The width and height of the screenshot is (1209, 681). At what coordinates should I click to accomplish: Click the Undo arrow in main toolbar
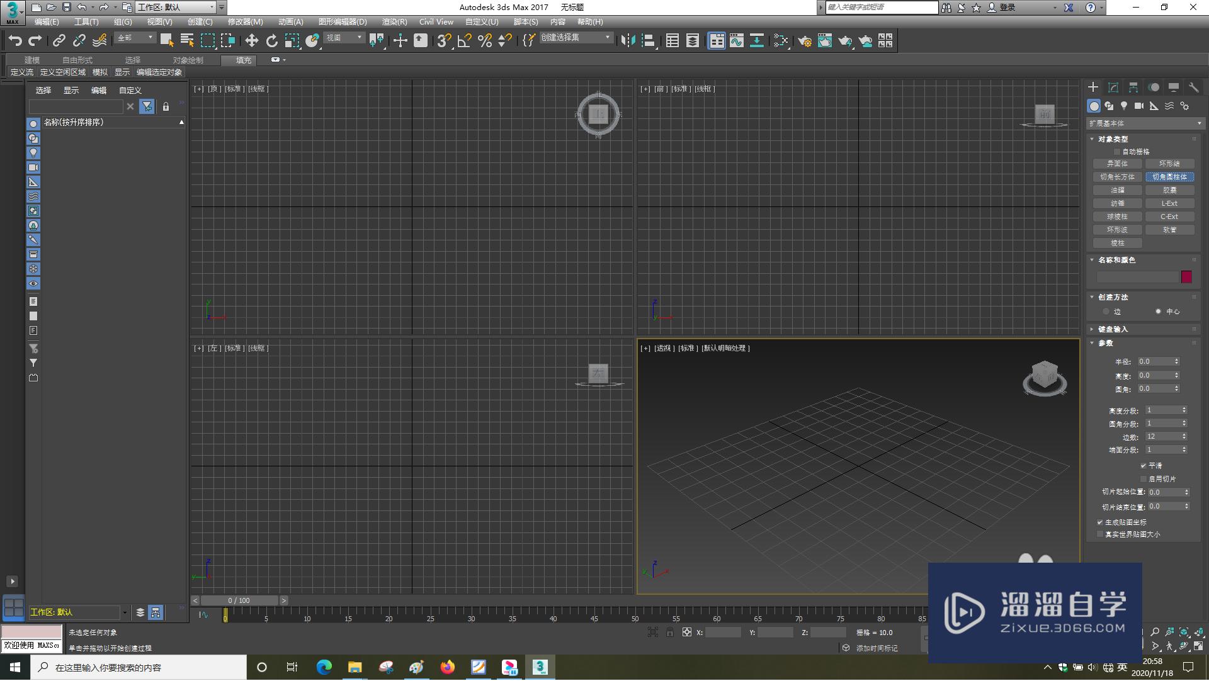point(15,41)
